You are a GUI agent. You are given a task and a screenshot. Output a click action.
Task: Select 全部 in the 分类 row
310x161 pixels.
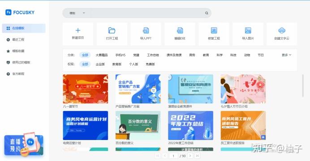tap(85, 55)
